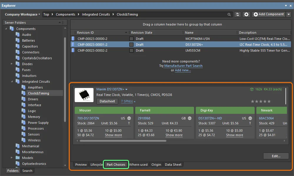
Task: Click the Edit... button
Action: (276, 156)
